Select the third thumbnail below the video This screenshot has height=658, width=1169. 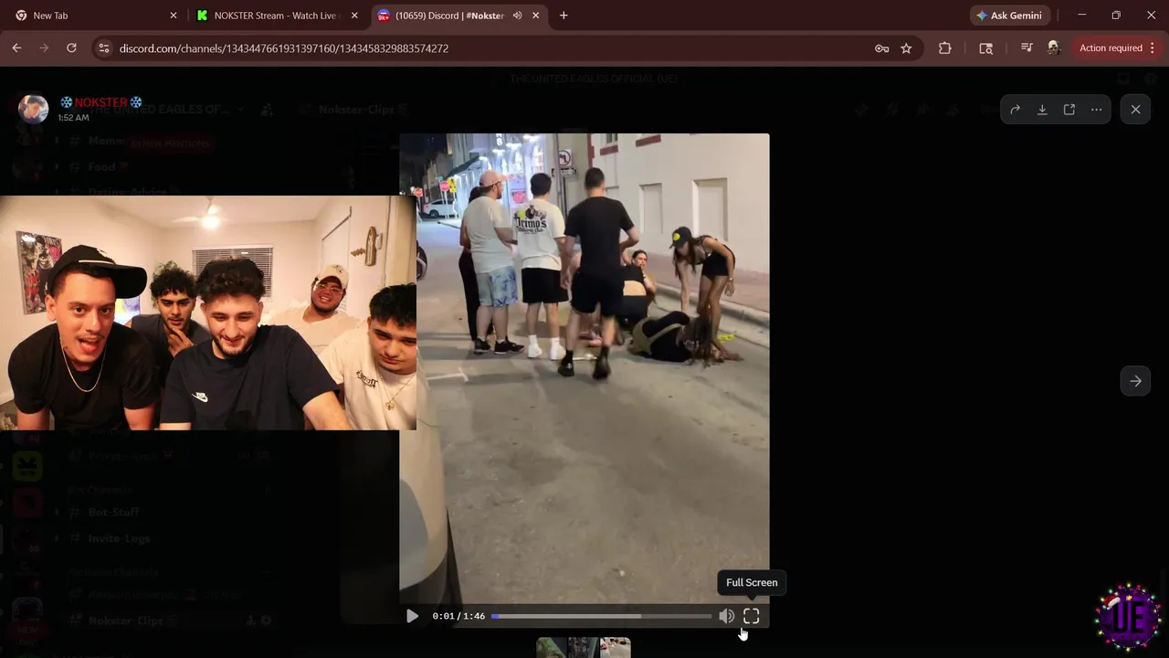coord(615,647)
